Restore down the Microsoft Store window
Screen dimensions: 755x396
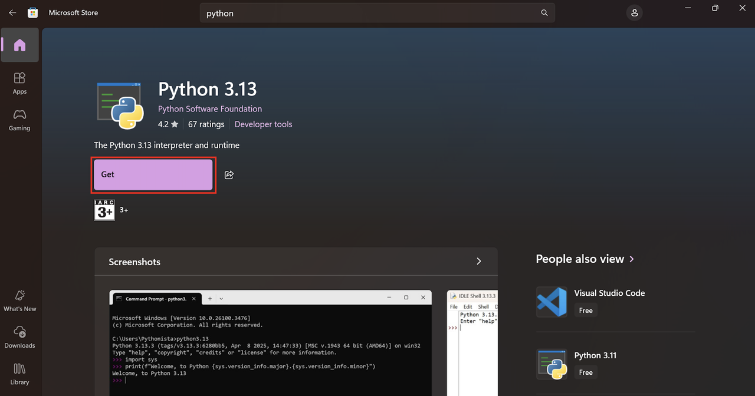point(715,8)
